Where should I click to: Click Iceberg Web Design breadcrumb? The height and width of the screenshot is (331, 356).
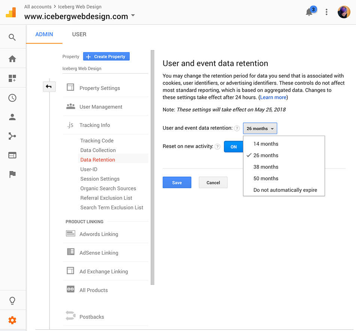coord(80,7)
